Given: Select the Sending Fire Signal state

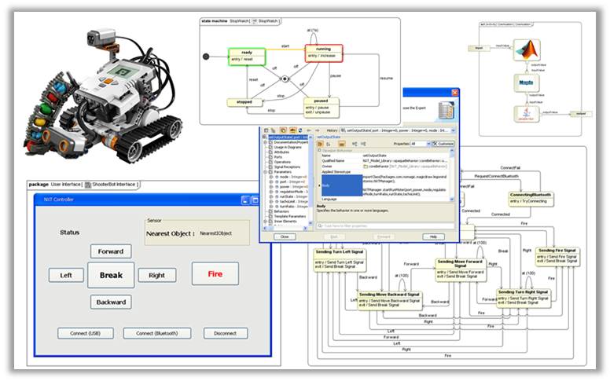Looking at the screenshot, I should [557, 257].
